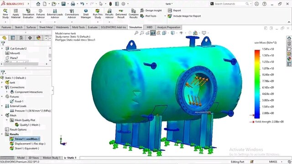This screenshot has height=164, width=292.
Task: Click the Home icon in title toolbar
Action: pyautogui.click(x=38, y=4)
